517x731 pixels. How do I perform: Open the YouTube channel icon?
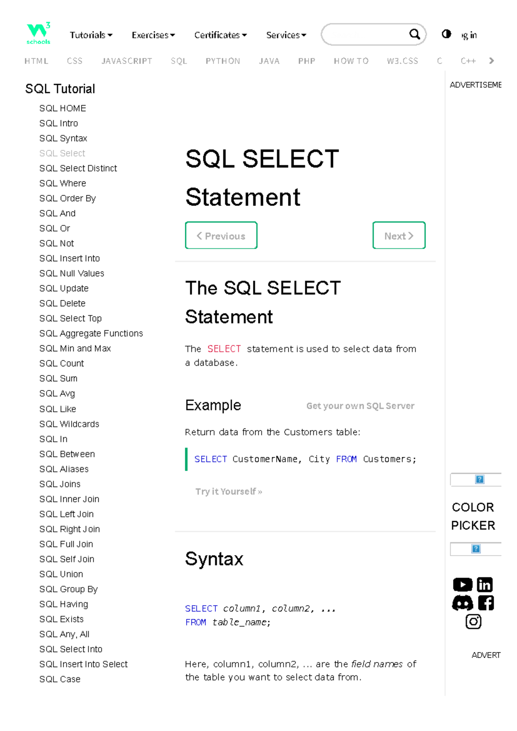(x=462, y=584)
